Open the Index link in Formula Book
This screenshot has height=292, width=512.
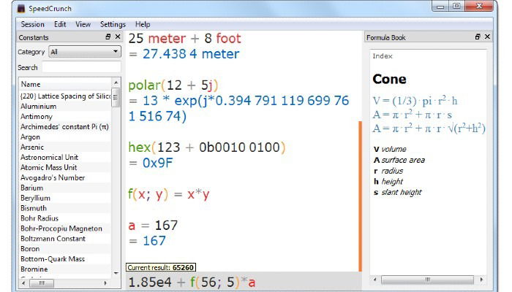tap(383, 56)
